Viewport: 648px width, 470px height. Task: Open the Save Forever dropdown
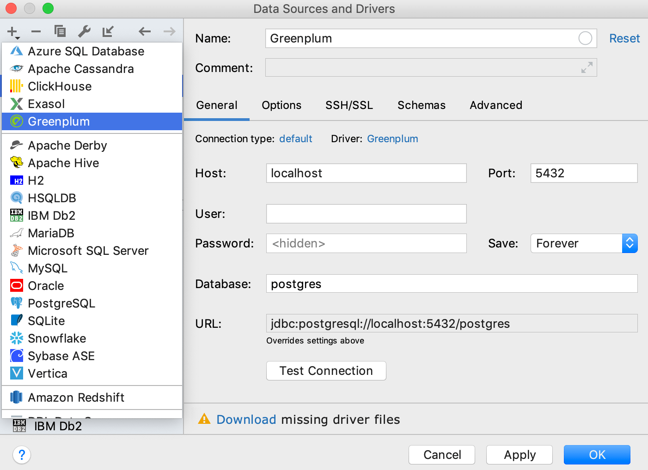[x=584, y=243]
